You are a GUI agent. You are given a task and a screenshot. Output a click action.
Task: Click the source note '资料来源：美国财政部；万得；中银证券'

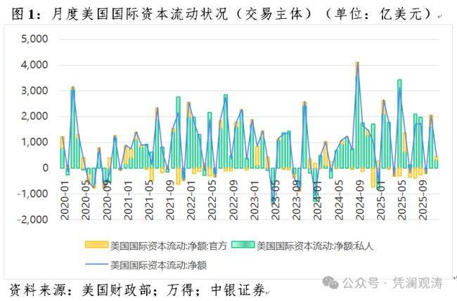click(x=137, y=290)
